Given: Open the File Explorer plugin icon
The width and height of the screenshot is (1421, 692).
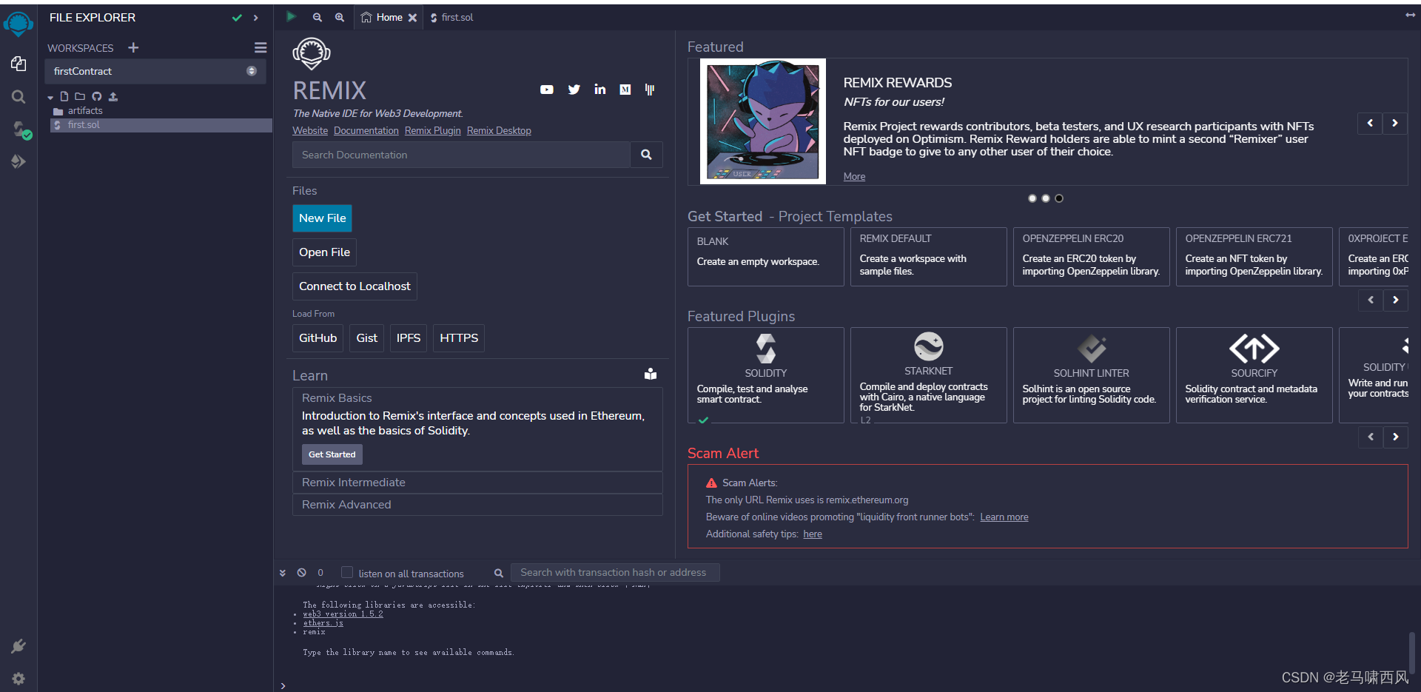Looking at the screenshot, I should coord(19,64).
